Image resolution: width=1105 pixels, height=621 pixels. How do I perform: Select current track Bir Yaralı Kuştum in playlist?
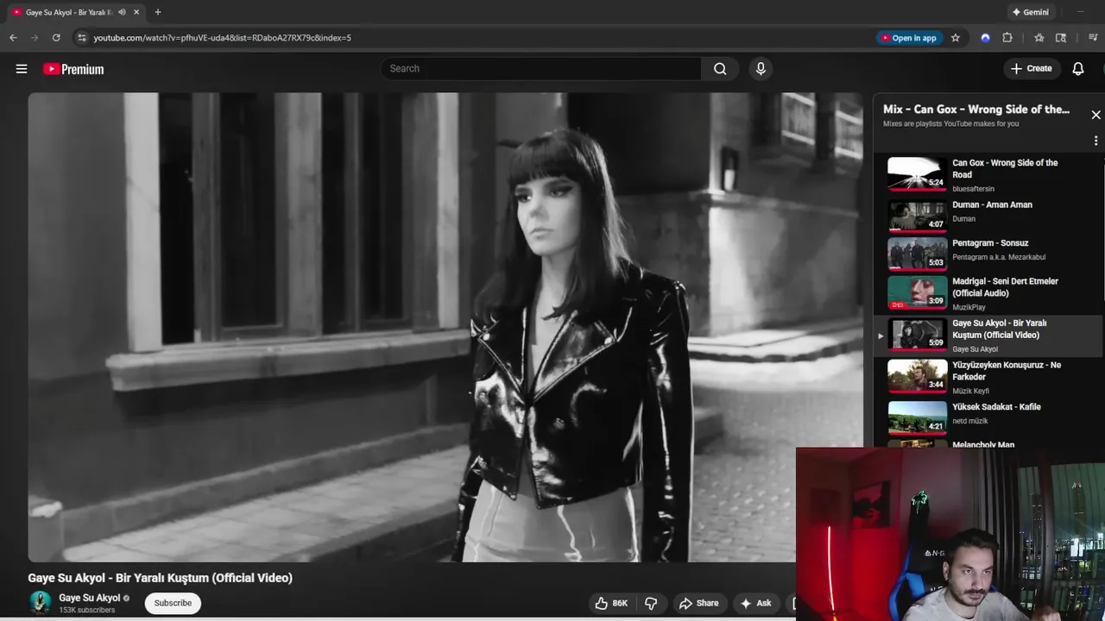(988, 336)
